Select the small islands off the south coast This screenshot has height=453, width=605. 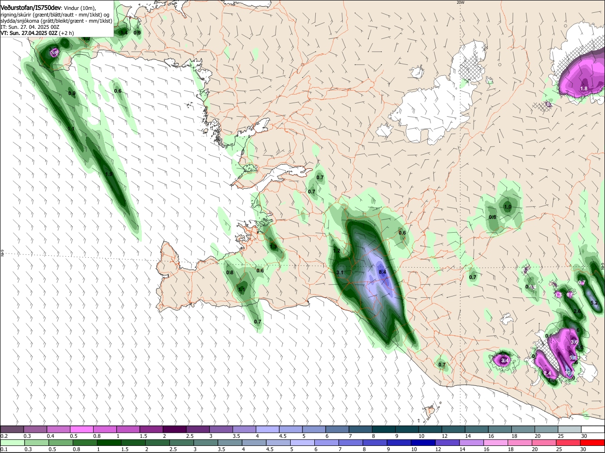431,411
